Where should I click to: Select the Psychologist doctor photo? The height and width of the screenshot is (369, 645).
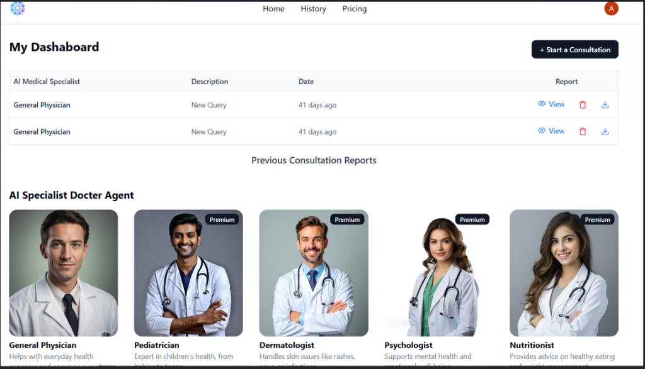click(439, 273)
